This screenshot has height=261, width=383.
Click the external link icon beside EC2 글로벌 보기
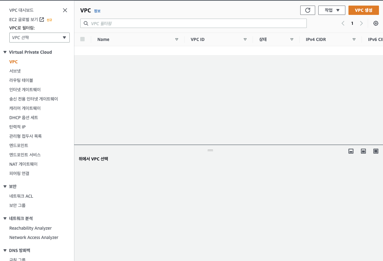[42, 20]
